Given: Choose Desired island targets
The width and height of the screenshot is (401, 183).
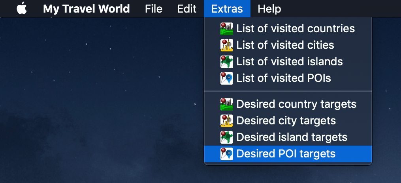Looking at the screenshot, I should tap(288, 137).
